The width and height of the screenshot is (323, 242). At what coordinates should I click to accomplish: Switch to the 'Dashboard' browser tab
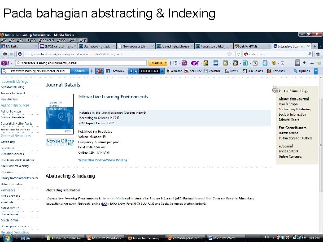(97, 46)
